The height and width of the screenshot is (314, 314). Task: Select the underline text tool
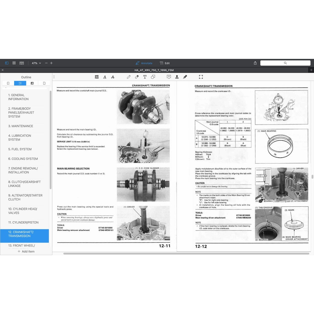tap(105, 77)
